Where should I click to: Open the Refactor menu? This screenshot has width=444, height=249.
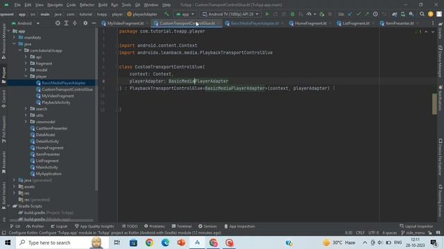click(87, 5)
